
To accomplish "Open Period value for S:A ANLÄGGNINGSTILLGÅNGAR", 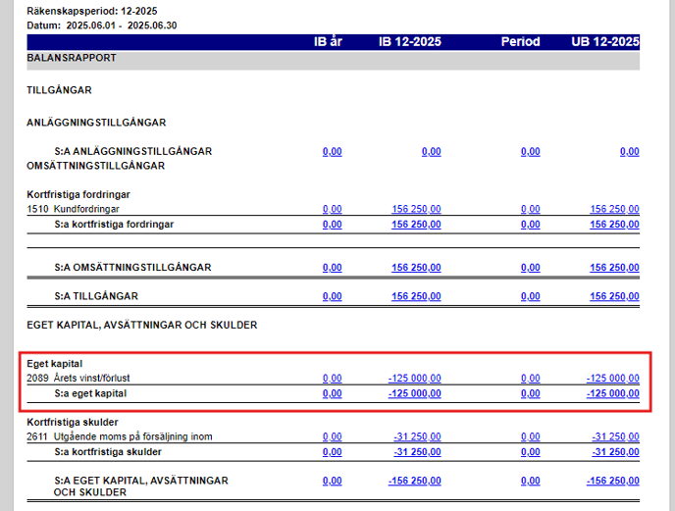I will [x=531, y=152].
